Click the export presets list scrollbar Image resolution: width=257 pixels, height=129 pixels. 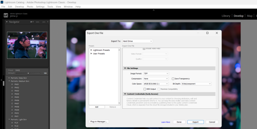coord(119,76)
